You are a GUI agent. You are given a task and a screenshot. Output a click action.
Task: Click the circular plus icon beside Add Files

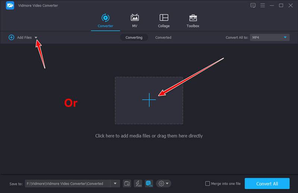(11, 37)
